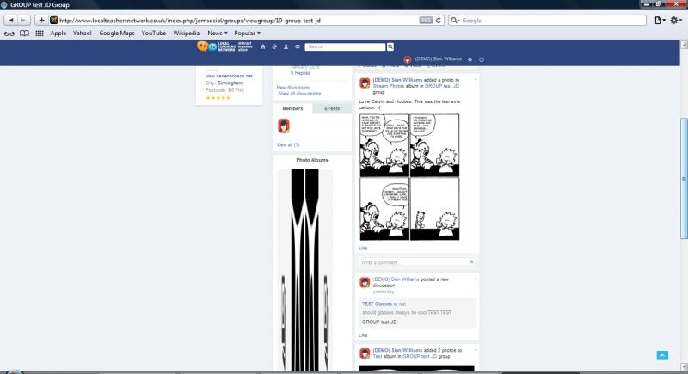
Task: Open the Reading List glasses icon
Action: (9, 34)
